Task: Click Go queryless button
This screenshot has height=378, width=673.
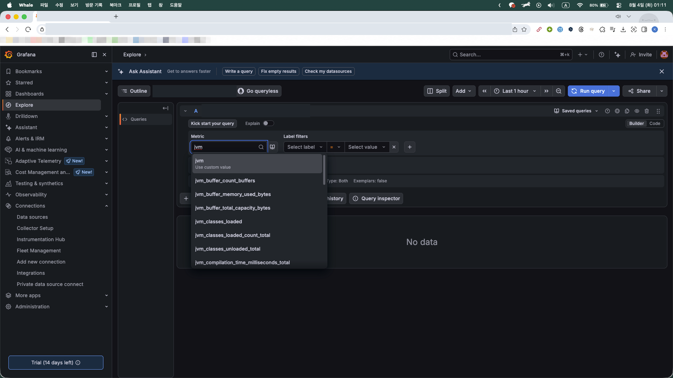Action: (259, 91)
